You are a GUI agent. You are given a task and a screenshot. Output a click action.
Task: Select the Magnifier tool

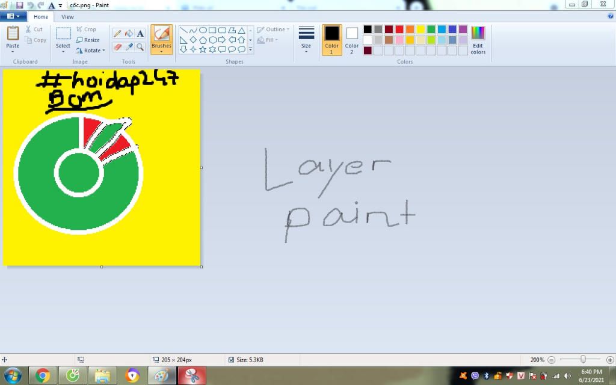(x=140, y=47)
